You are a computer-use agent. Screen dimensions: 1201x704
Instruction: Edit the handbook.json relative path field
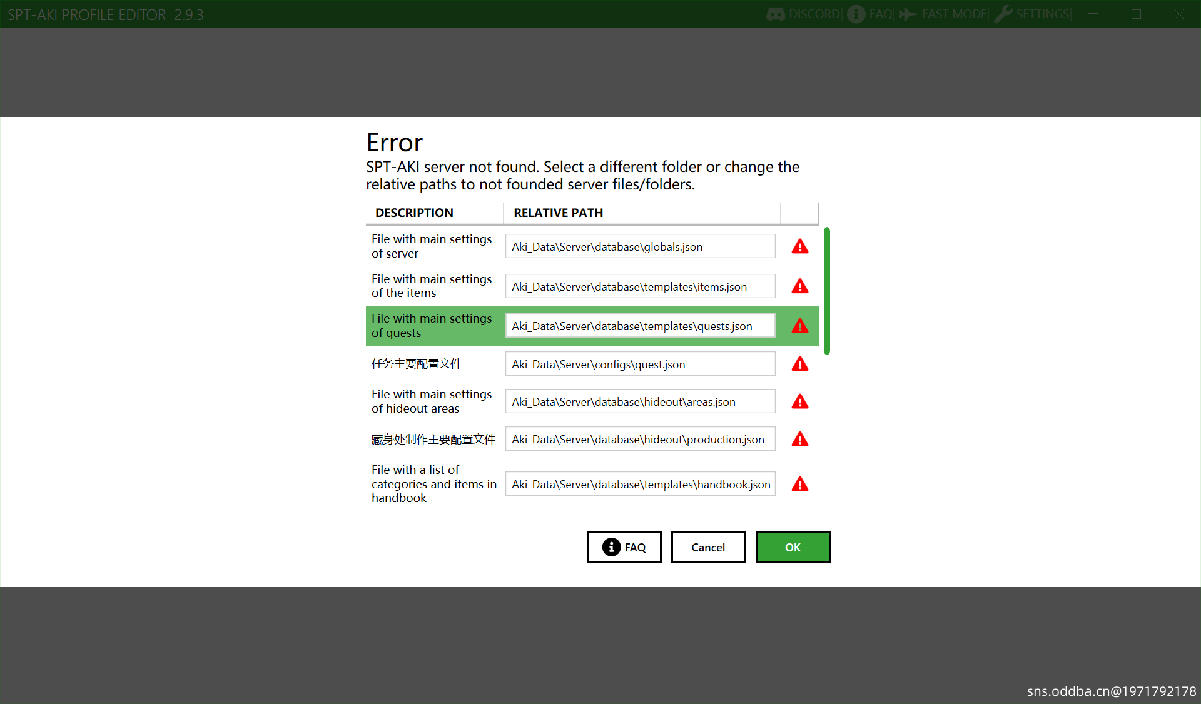[x=640, y=484]
